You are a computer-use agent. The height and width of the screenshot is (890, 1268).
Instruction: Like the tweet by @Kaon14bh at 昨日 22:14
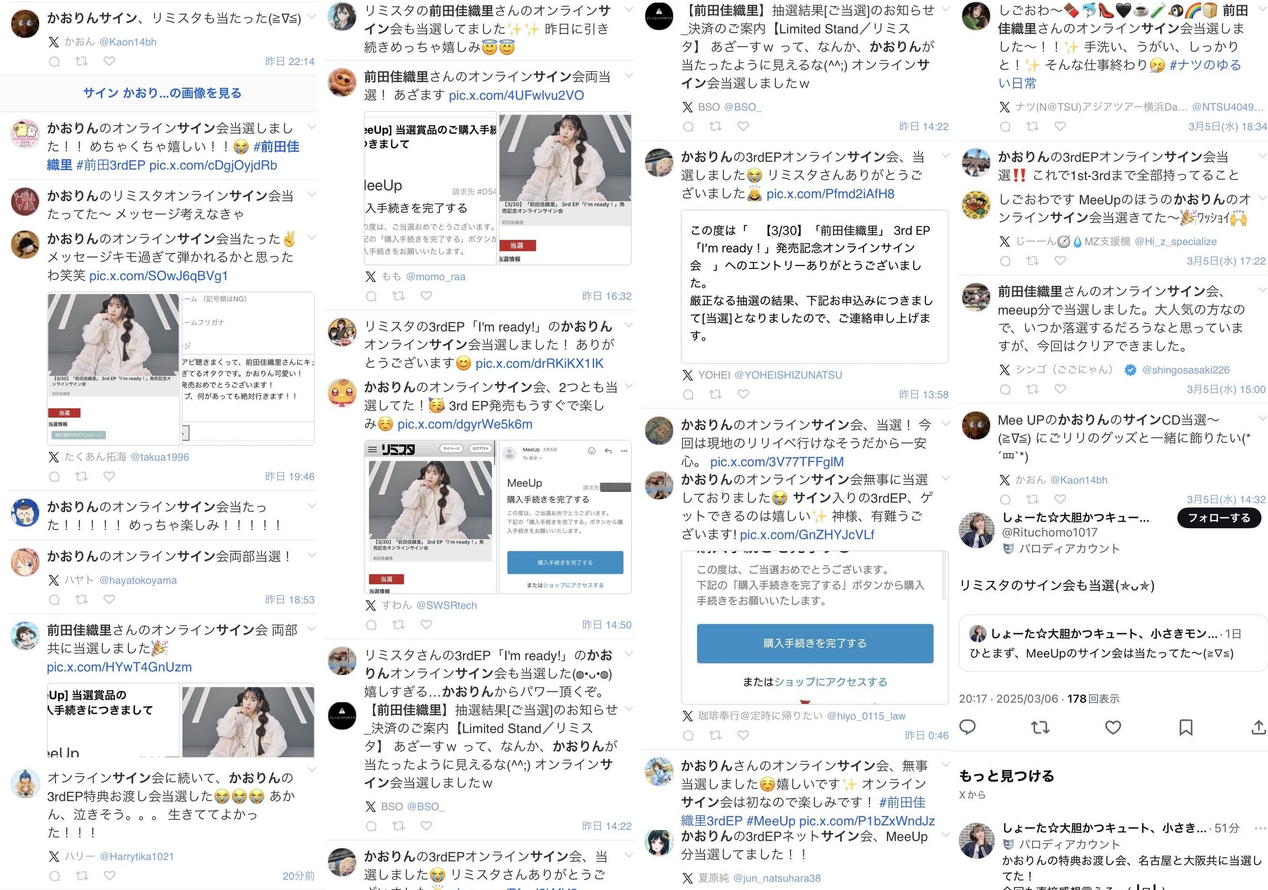pyautogui.click(x=109, y=61)
